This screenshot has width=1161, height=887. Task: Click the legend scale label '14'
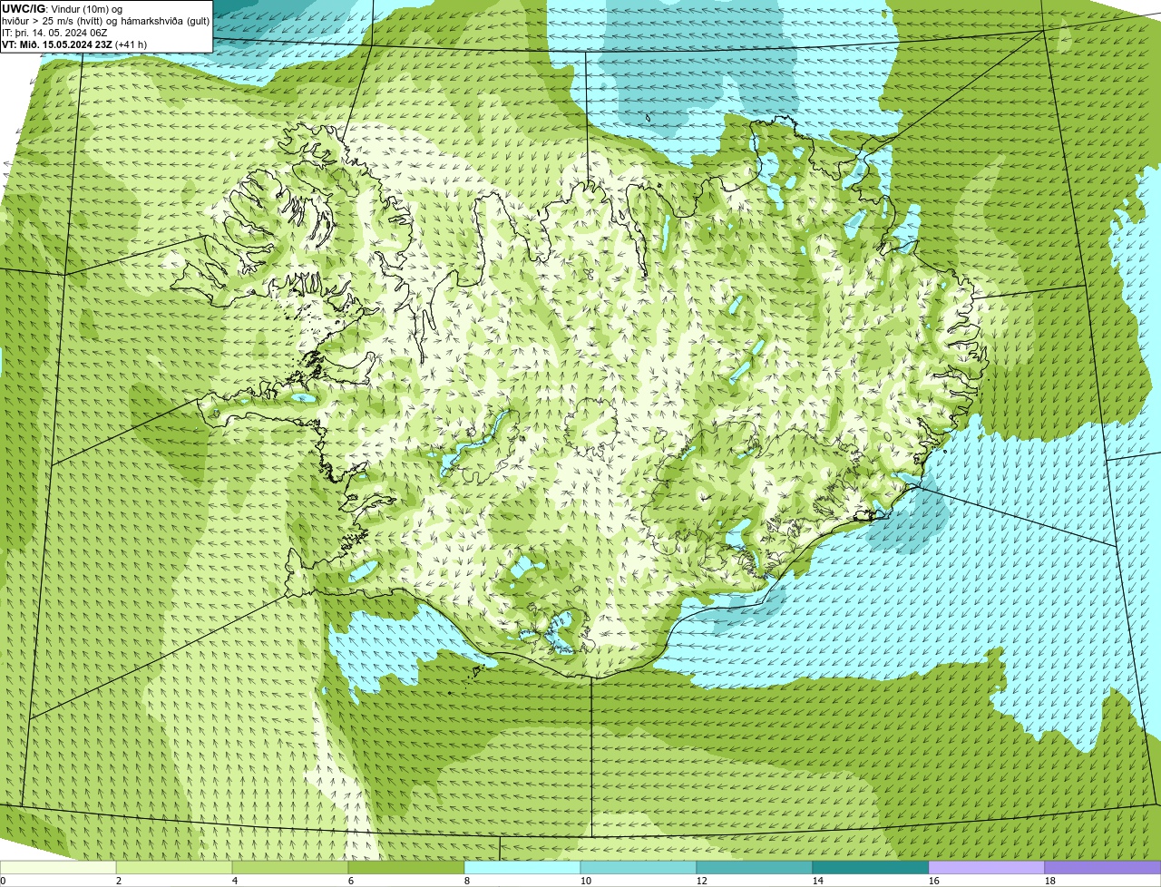click(x=818, y=881)
